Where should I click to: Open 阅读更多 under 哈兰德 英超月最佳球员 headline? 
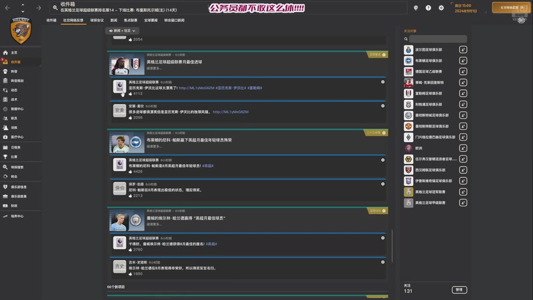154,225
